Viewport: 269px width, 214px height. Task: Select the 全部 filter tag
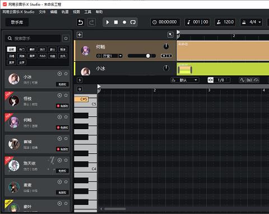[11, 49]
